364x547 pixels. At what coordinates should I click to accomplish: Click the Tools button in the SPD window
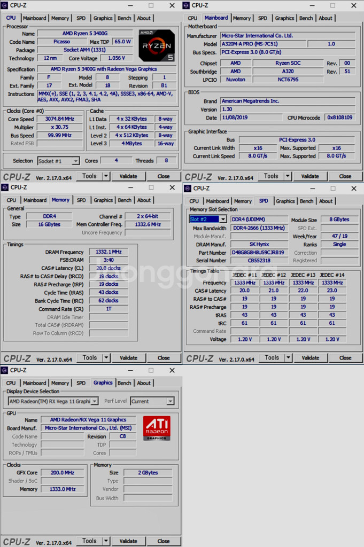pyautogui.click(x=272, y=358)
